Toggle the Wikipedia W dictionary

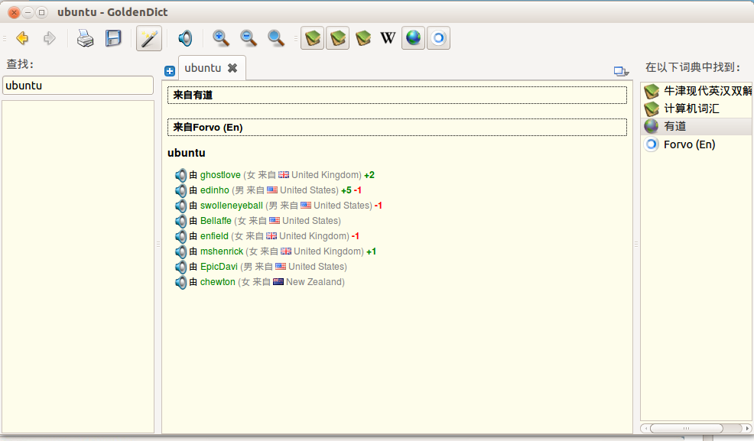click(x=388, y=38)
